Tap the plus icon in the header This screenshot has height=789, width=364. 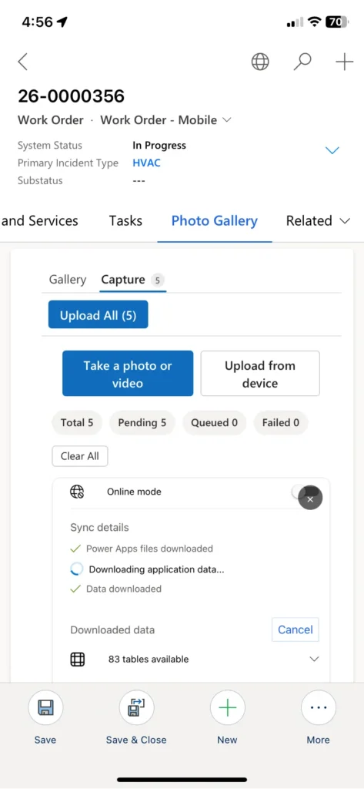345,62
